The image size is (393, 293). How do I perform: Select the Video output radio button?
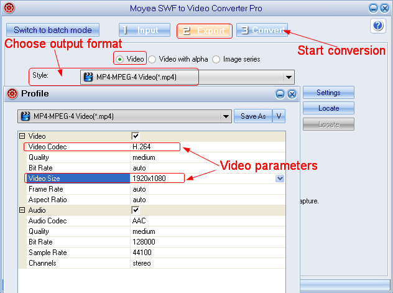click(x=120, y=59)
